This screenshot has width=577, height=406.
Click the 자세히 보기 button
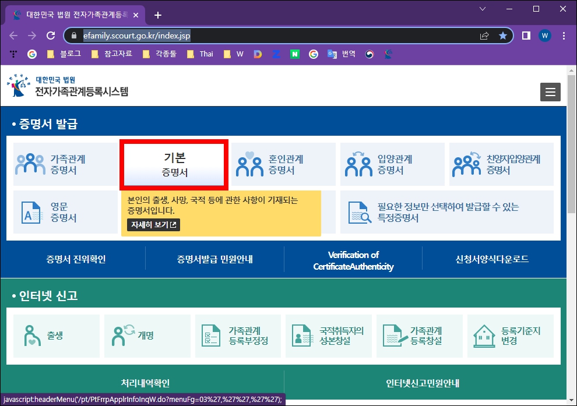click(153, 225)
